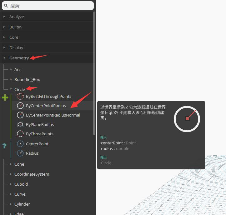This screenshot has height=215, width=226.
Task: Add ByCenterPointRadiusNormal node by its label
Action: coord(53,115)
